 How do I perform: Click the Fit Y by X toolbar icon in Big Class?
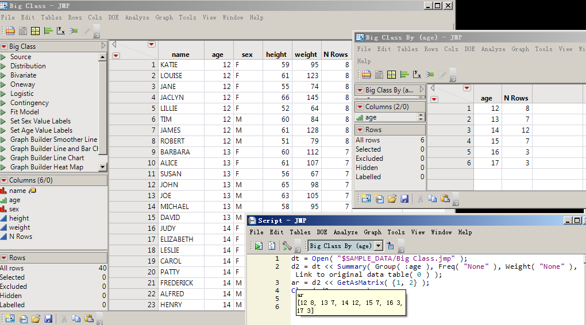coord(61,31)
